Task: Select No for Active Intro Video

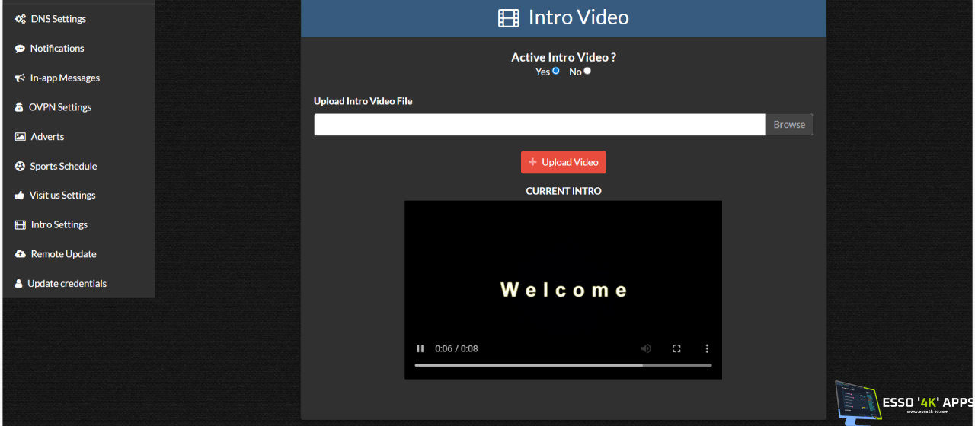Action: 587,71
